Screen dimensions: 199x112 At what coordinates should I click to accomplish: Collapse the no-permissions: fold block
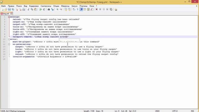tap(9, 44)
